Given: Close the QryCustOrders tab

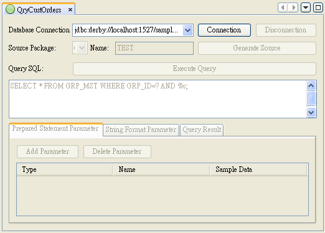Looking at the screenshot, I should tap(70, 10).
